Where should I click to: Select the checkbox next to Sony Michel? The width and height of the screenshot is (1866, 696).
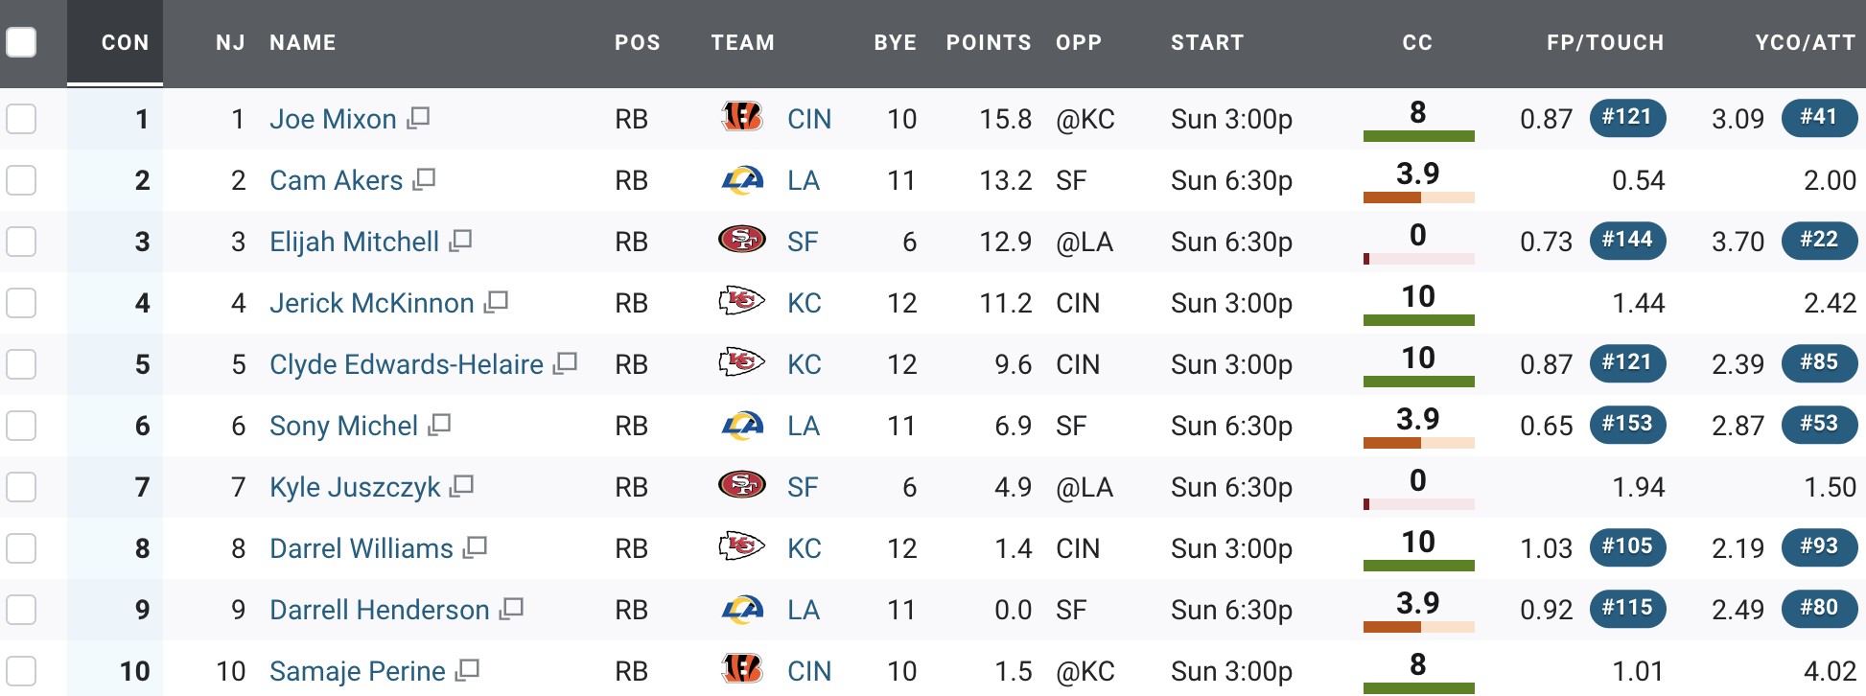[21, 426]
